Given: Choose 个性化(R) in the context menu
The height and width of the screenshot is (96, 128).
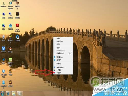Looking at the screenshot, I should coord(63,73).
